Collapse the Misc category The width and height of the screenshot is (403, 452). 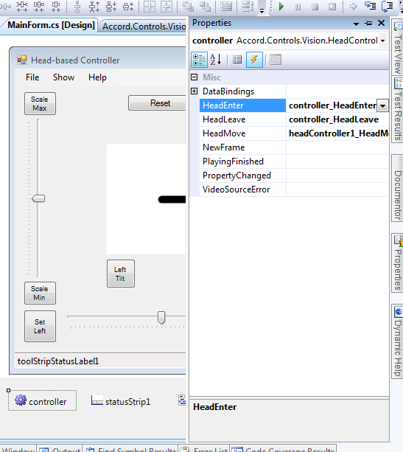pos(195,77)
